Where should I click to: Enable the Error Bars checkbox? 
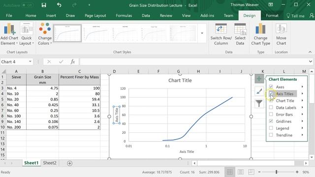click(271, 114)
